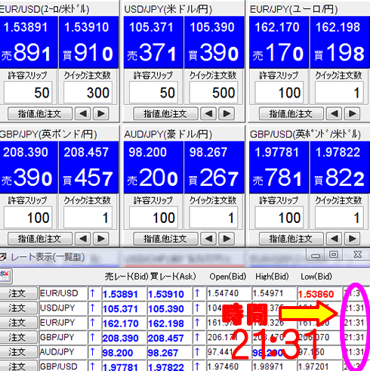Click EUR/USD sell price tile 891
The width and height of the screenshot is (370, 371).
[x=29, y=42]
